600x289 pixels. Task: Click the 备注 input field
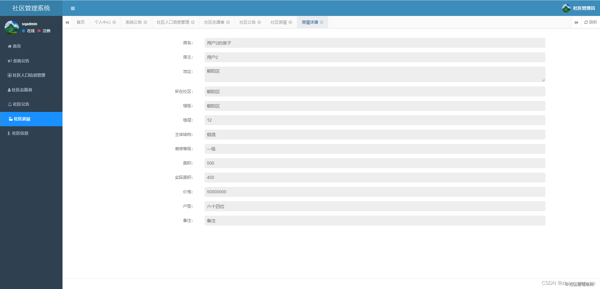tap(375, 221)
